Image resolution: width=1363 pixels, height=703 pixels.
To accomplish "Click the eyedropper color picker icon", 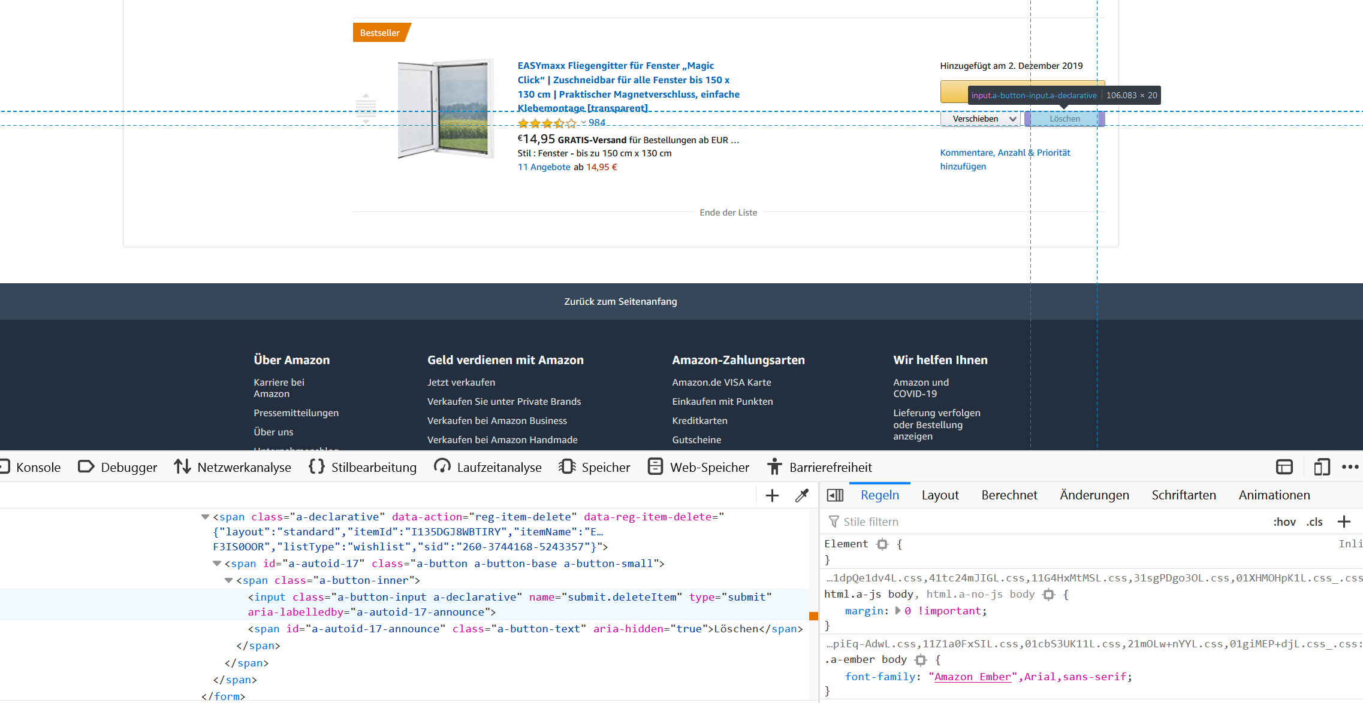I will (801, 495).
